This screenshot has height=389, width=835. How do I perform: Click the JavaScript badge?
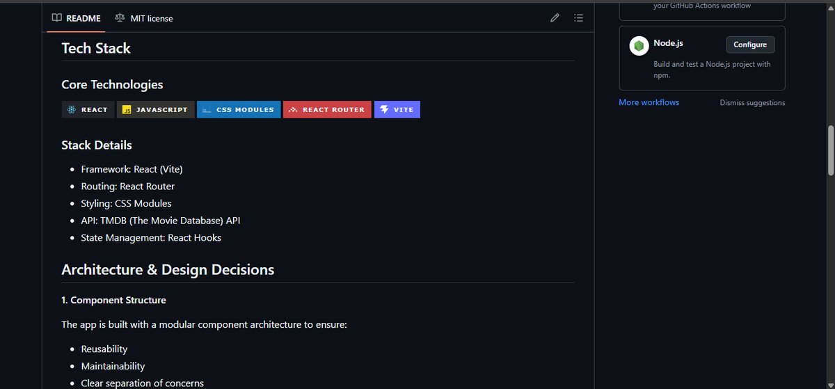click(155, 109)
